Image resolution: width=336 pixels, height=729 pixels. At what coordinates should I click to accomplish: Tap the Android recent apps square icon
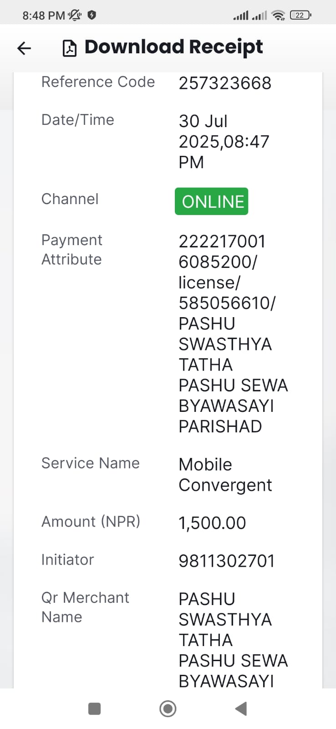[x=94, y=708]
